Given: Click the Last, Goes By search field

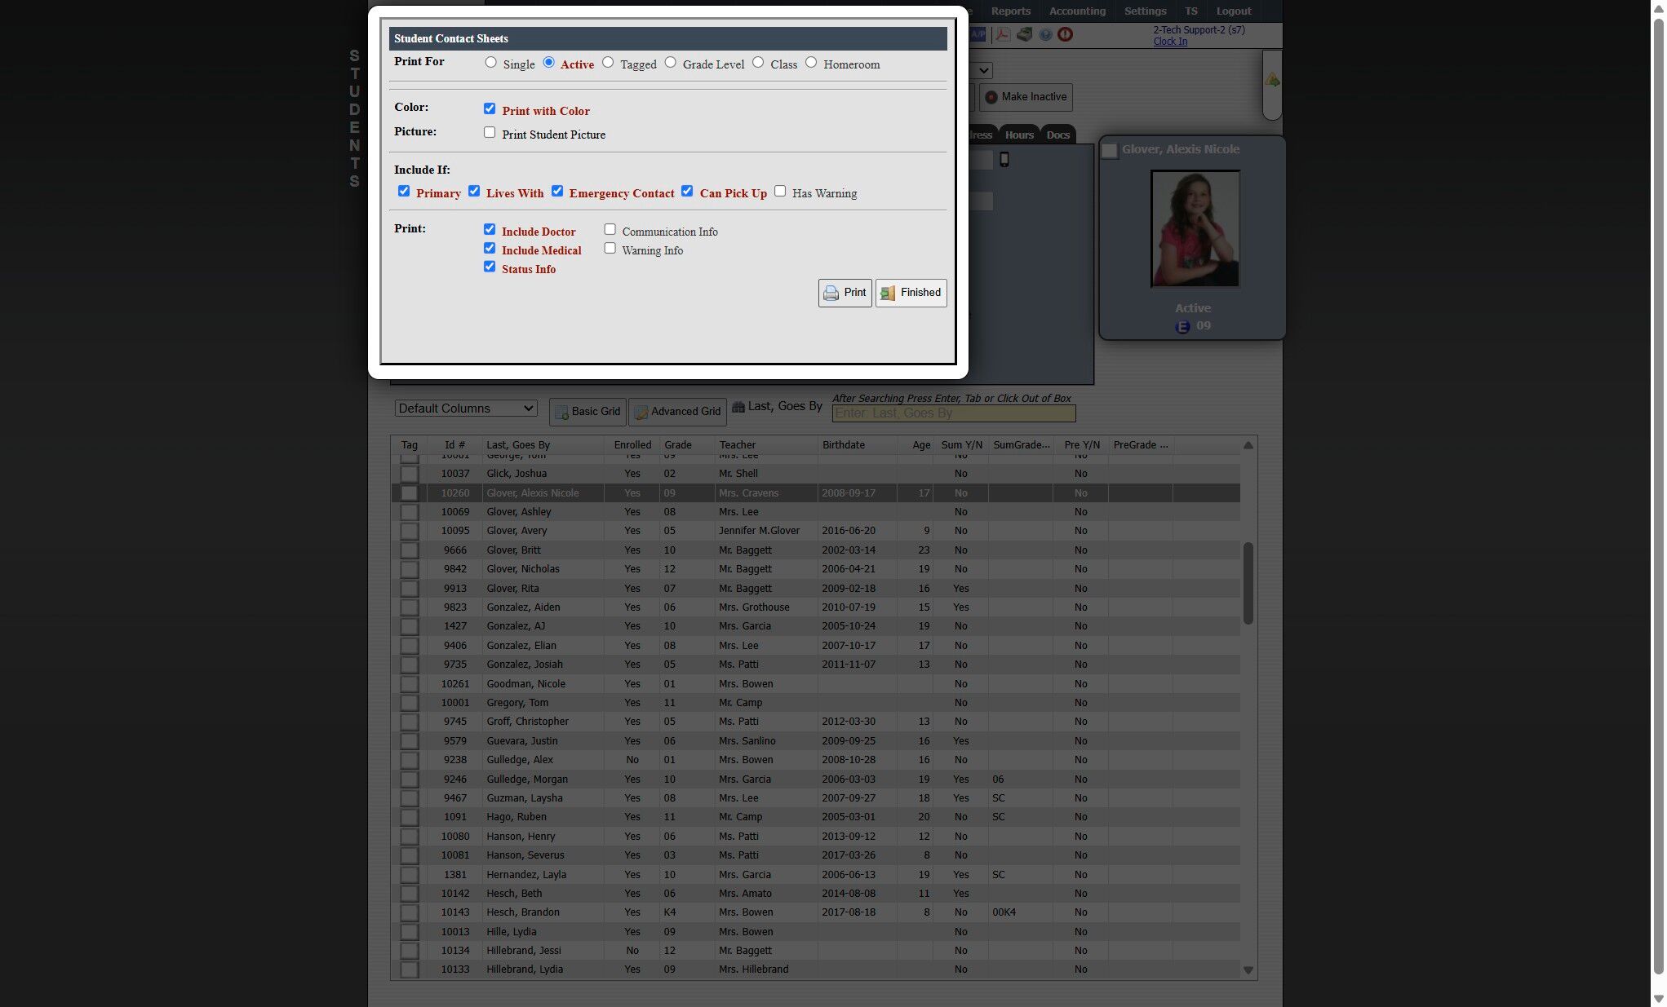Looking at the screenshot, I should (x=953, y=413).
